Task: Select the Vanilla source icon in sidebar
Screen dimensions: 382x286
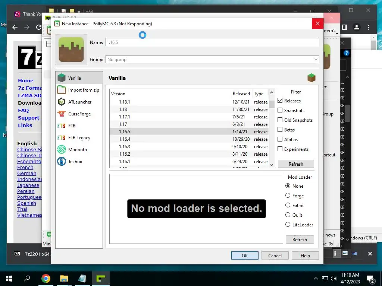Action: 62,78
